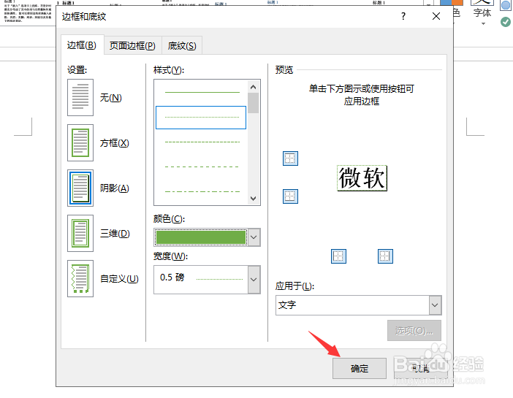The image size is (513, 398).
Task: Toggle the right border button in preview
Action: (x=385, y=256)
